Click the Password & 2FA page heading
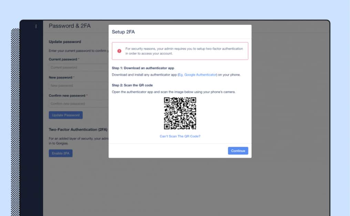The height and width of the screenshot is (216, 350). (x=70, y=26)
